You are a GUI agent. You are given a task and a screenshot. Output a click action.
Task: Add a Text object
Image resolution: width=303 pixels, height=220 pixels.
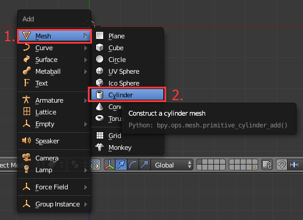(54, 83)
